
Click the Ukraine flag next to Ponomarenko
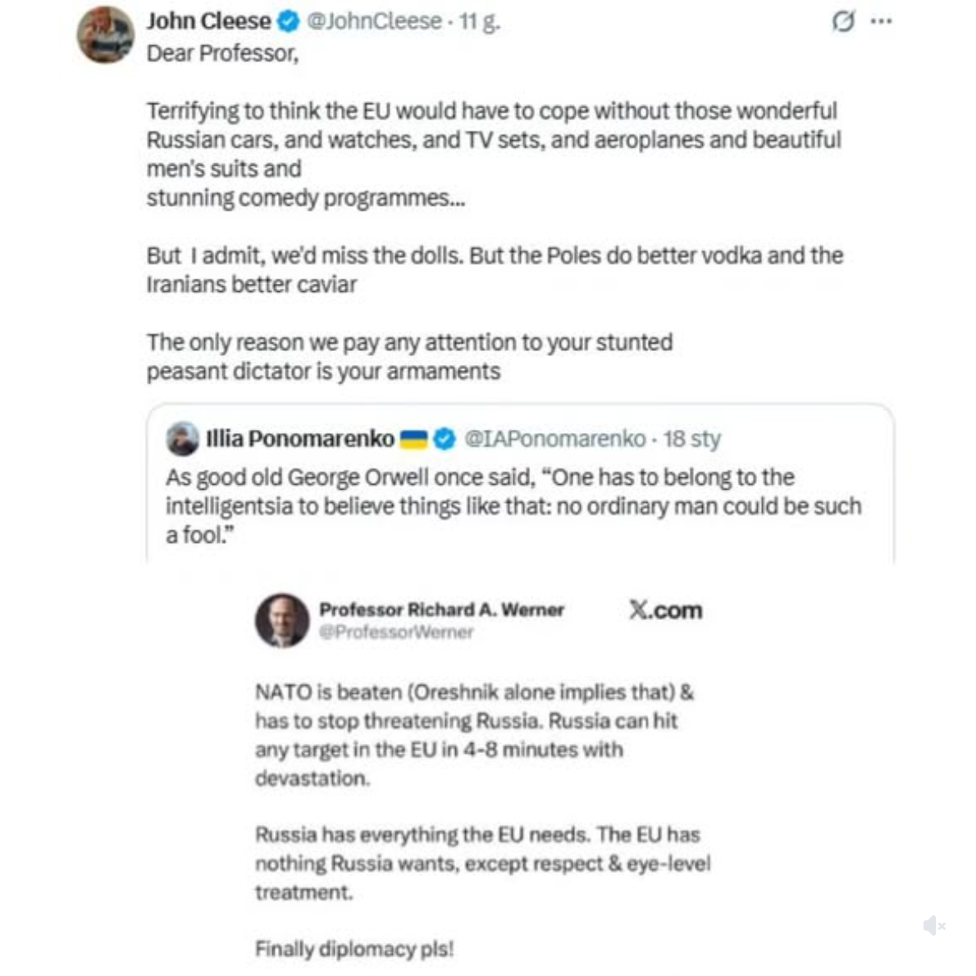(x=413, y=440)
